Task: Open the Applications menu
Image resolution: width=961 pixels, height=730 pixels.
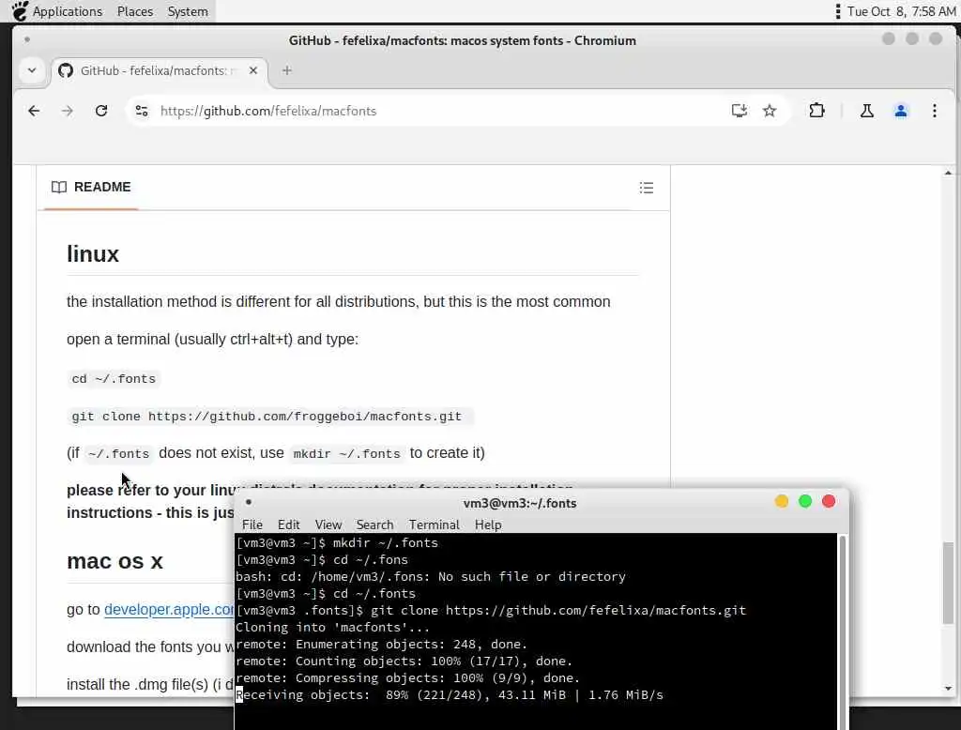Action: 68,11
